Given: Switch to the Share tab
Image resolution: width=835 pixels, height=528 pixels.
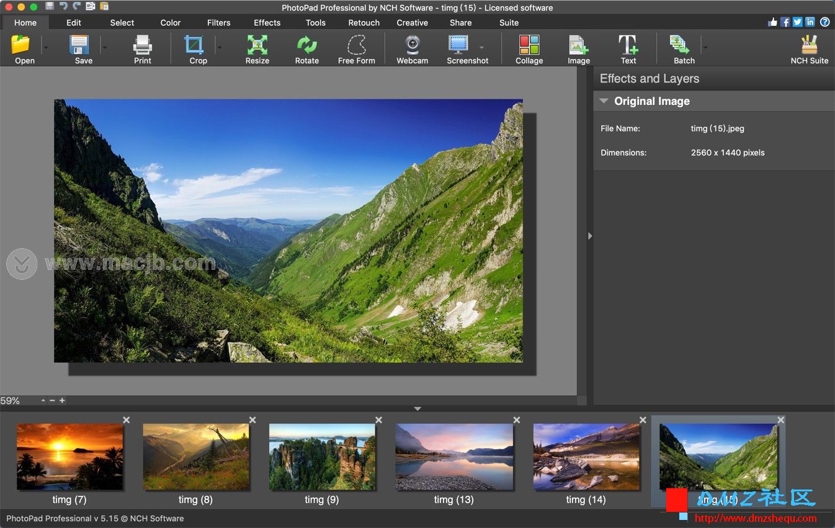Looking at the screenshot, I should 461,22.
